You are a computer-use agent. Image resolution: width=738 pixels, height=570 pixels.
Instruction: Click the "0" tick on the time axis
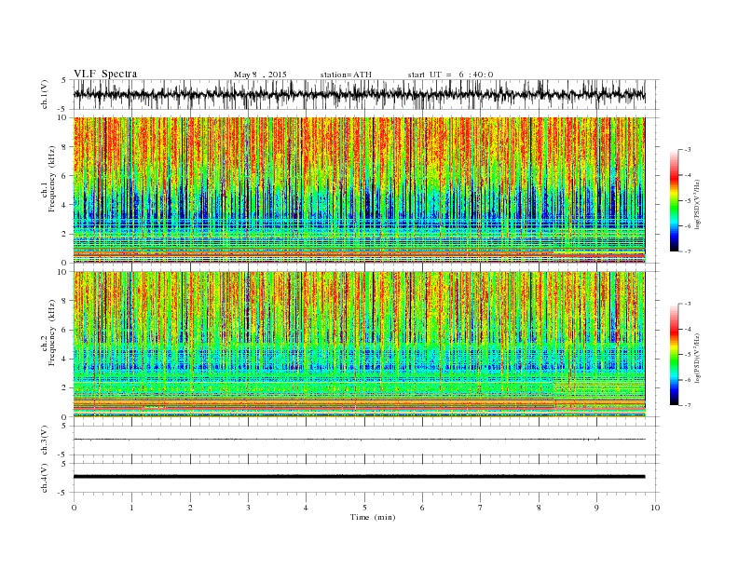click(x=74, y=508)
